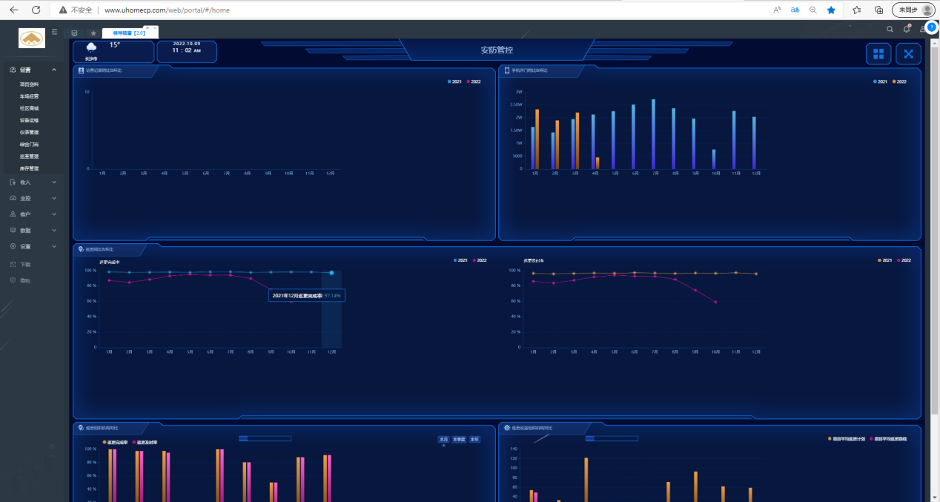Open 社区商城 in the sidebar
The width and height of the screenshot is (940, 502).
click(30, 108)
